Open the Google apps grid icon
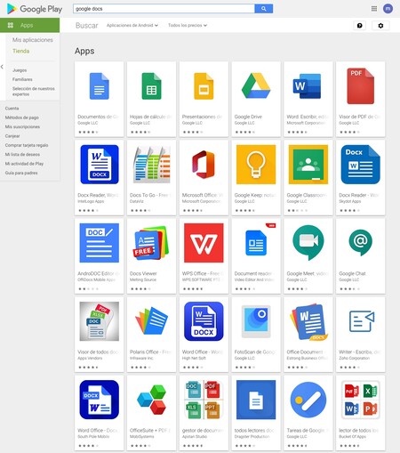This screenshot has width=400, height=453. tap(374, 9)
